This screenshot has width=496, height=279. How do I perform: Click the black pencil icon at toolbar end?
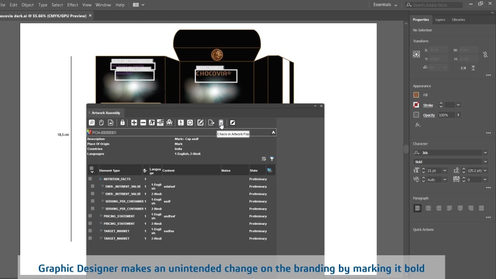pyautogui.click(x=233, y=123)
